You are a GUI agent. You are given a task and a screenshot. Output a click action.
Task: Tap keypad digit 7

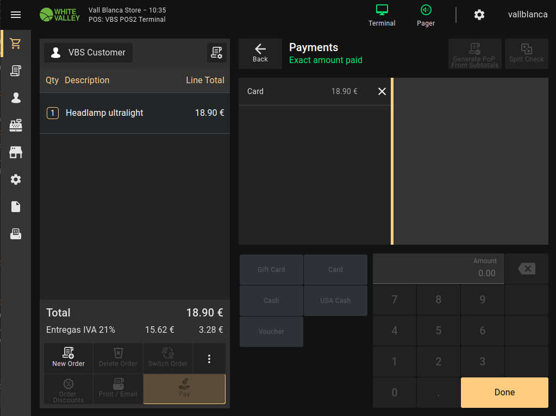(394, 300)
